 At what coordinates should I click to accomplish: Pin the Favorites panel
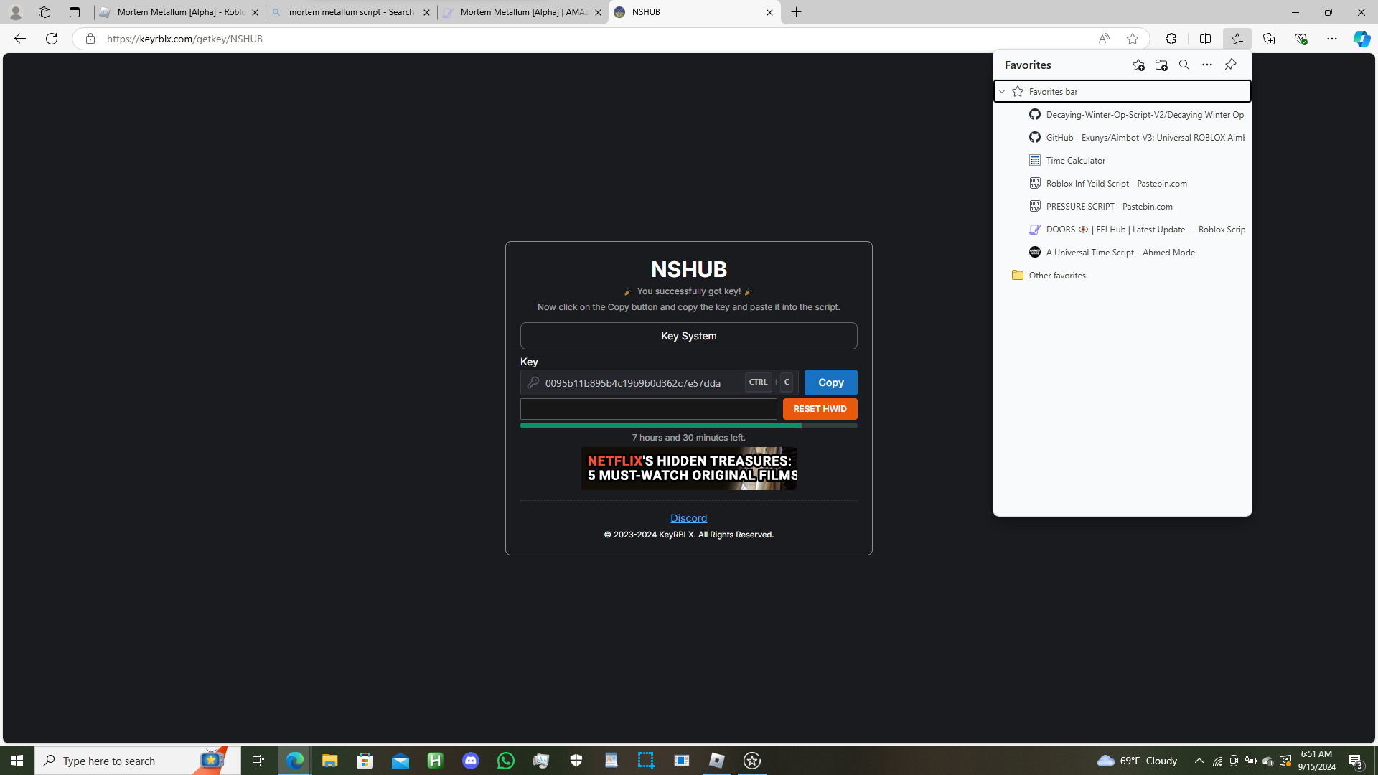point(1230,65)
